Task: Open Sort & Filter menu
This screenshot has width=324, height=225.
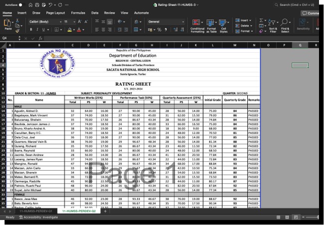Action: point(273,26)
